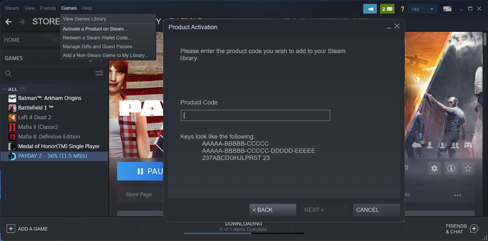Open the library filter options icon

point(99,73)
